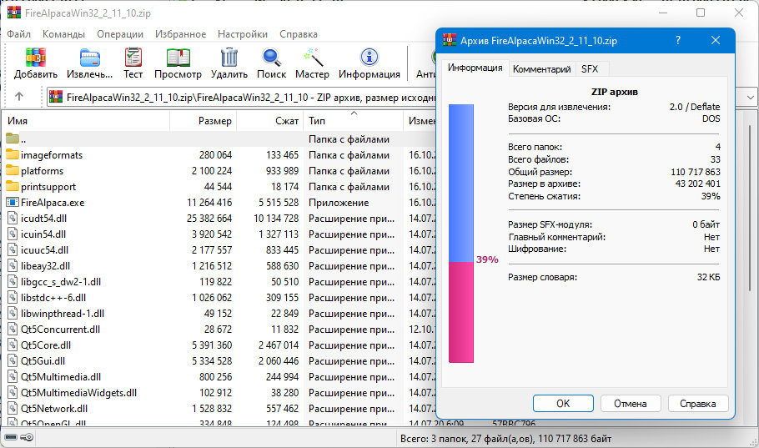Click the Отмена button
This screenshot has width=759, height=448.
[x=630, y=404]
